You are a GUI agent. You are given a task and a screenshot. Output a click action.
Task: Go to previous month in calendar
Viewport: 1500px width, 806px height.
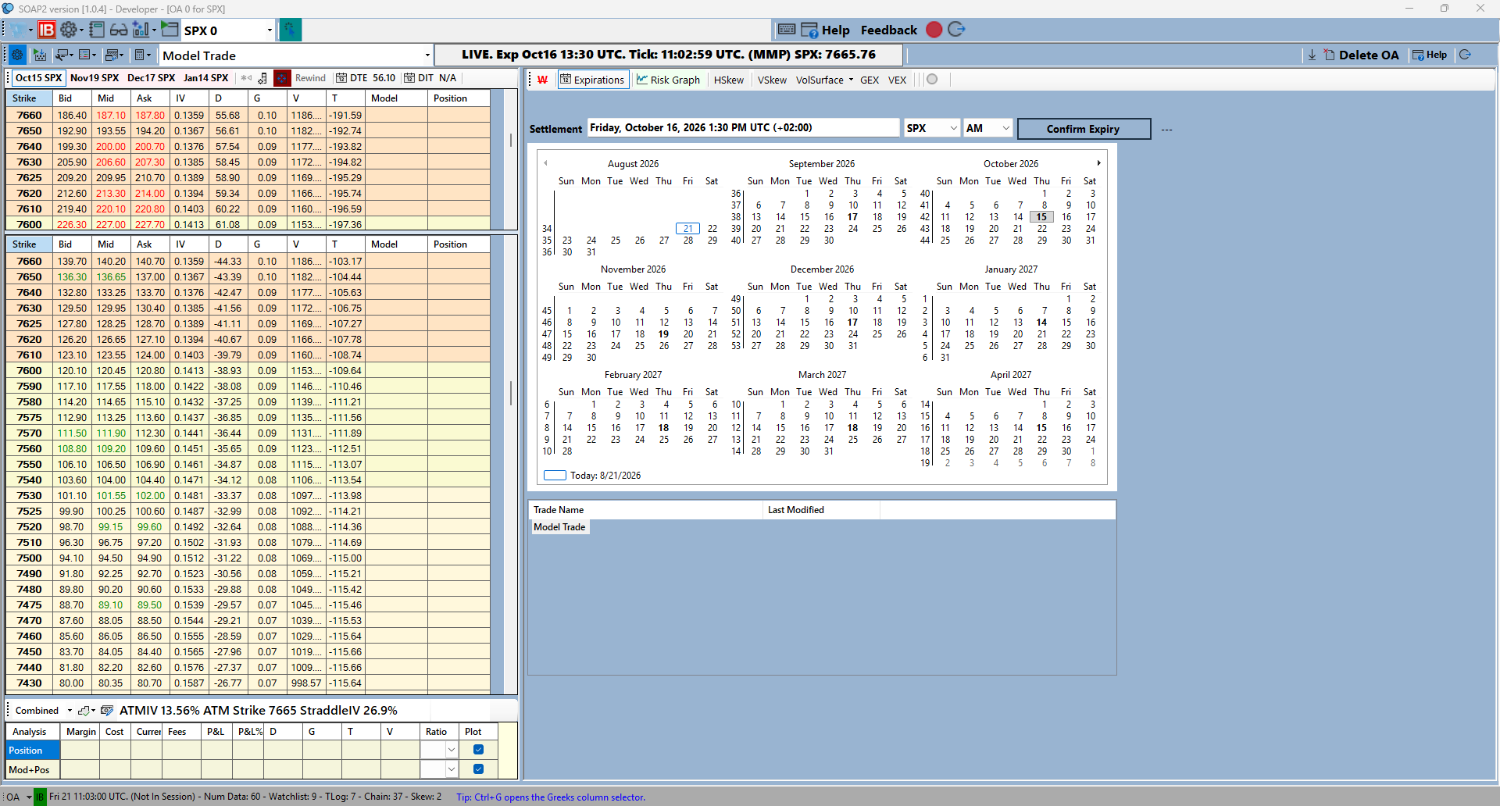click(545, 163)
